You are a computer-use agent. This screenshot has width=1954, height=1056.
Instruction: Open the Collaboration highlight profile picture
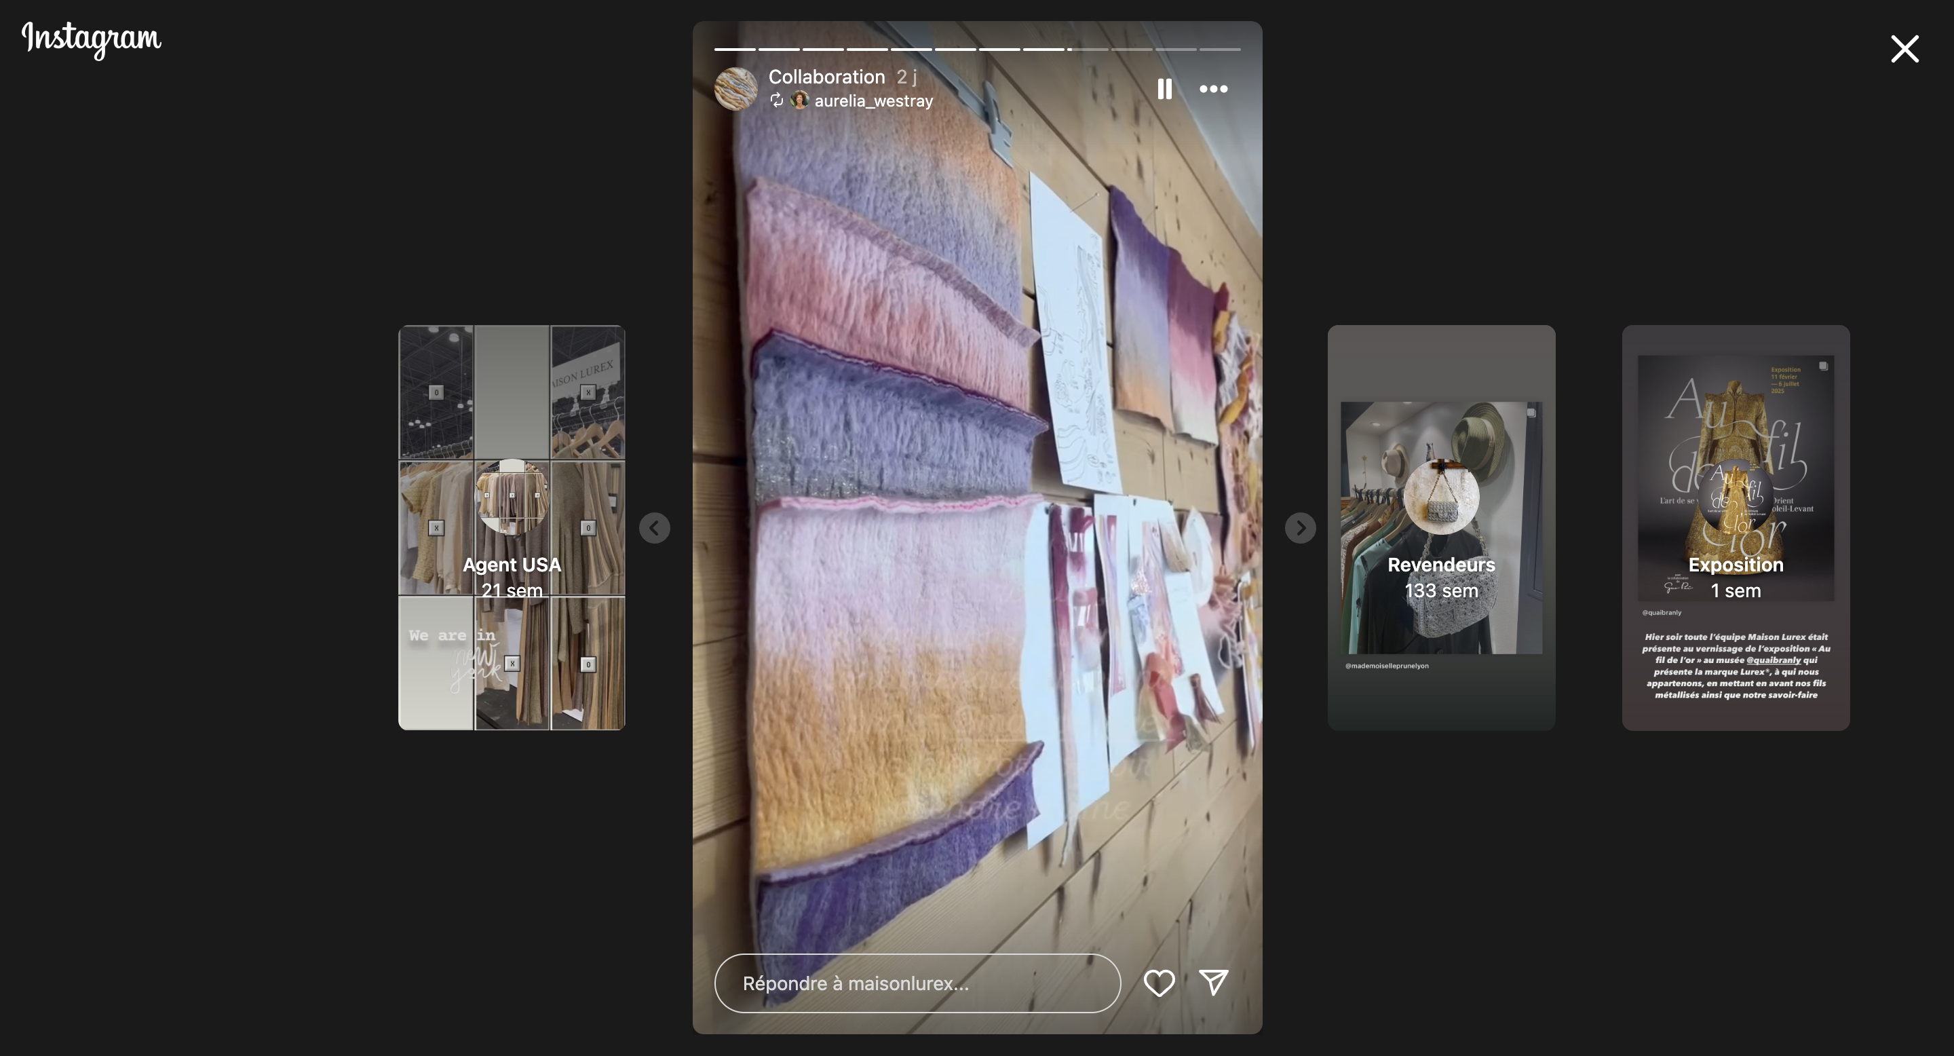point(735,89)
